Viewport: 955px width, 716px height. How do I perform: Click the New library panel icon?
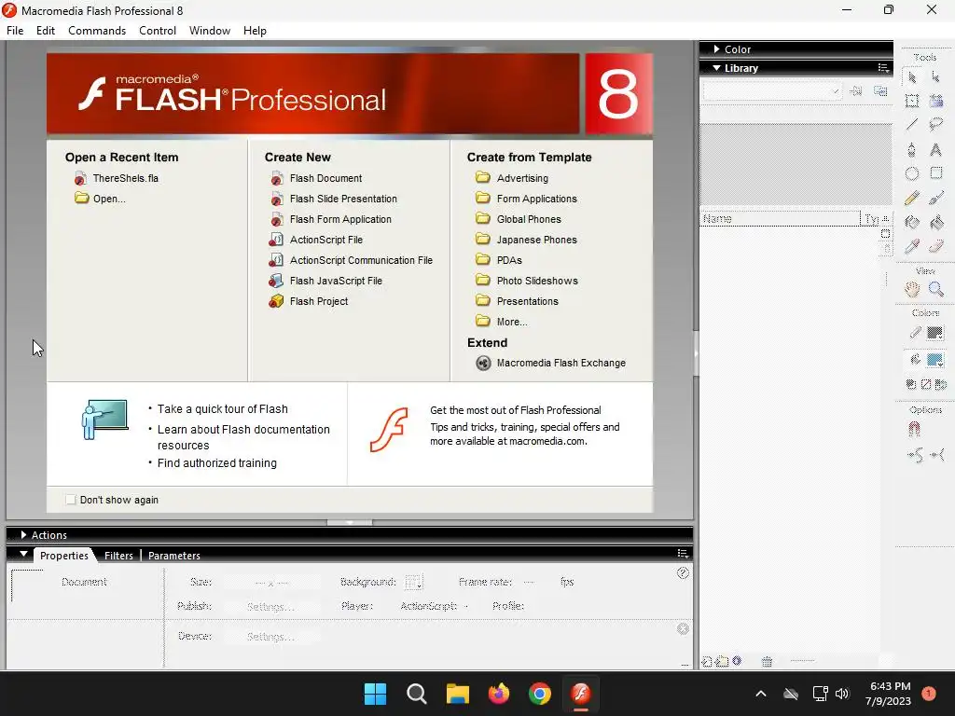[x=880, y=91]
